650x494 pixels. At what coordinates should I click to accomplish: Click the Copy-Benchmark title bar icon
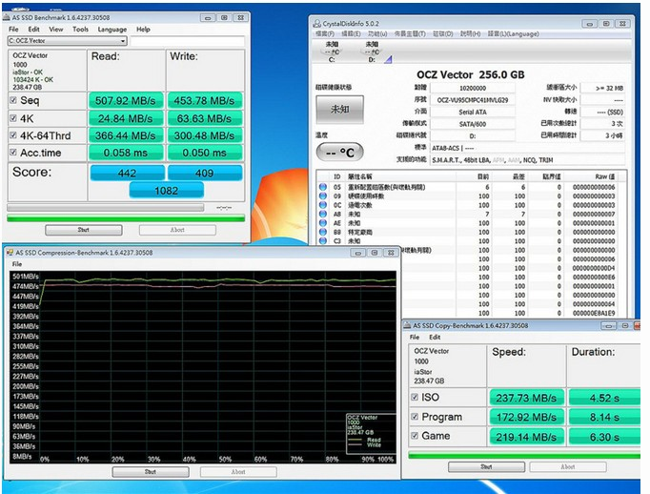pyautogui.click(x=407, y=325)
